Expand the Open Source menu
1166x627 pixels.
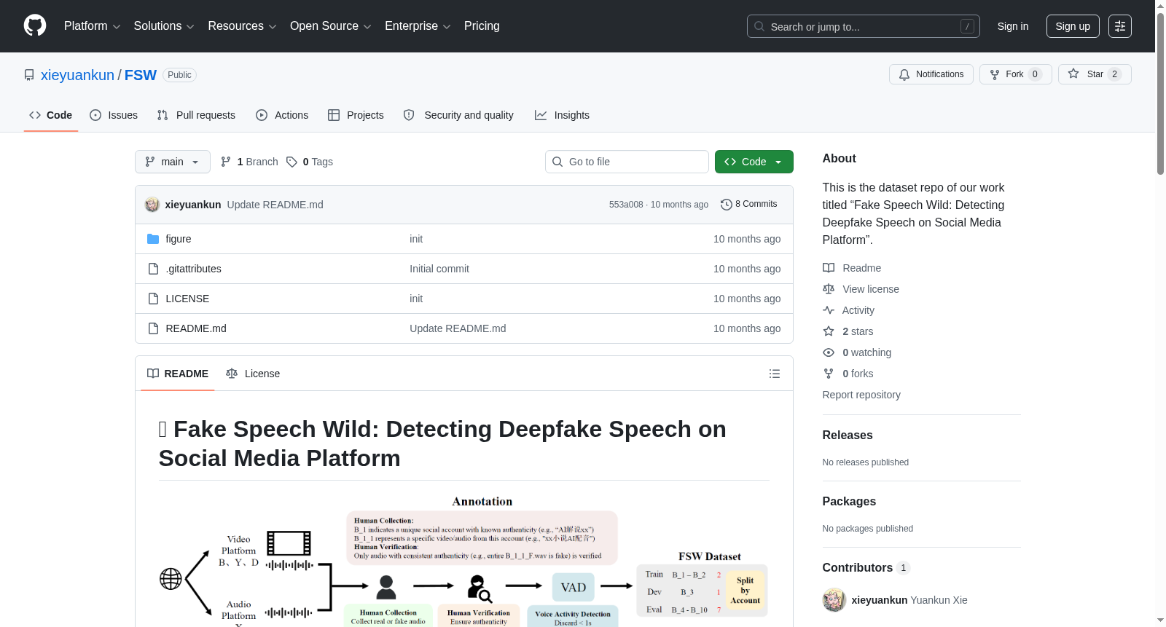pos(330,26)
